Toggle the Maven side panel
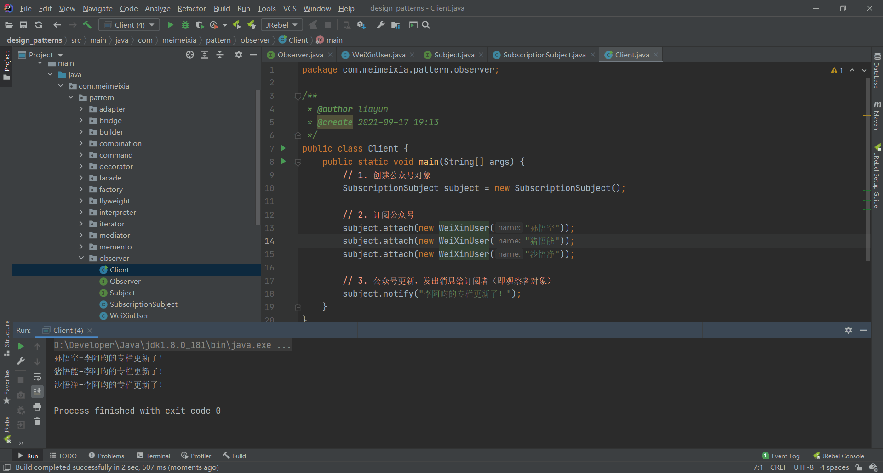The width and height of the screenshot is (883, 473). (x=877, y=116)
